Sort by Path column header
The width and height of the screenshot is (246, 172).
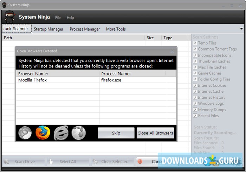tap(73, 38)
